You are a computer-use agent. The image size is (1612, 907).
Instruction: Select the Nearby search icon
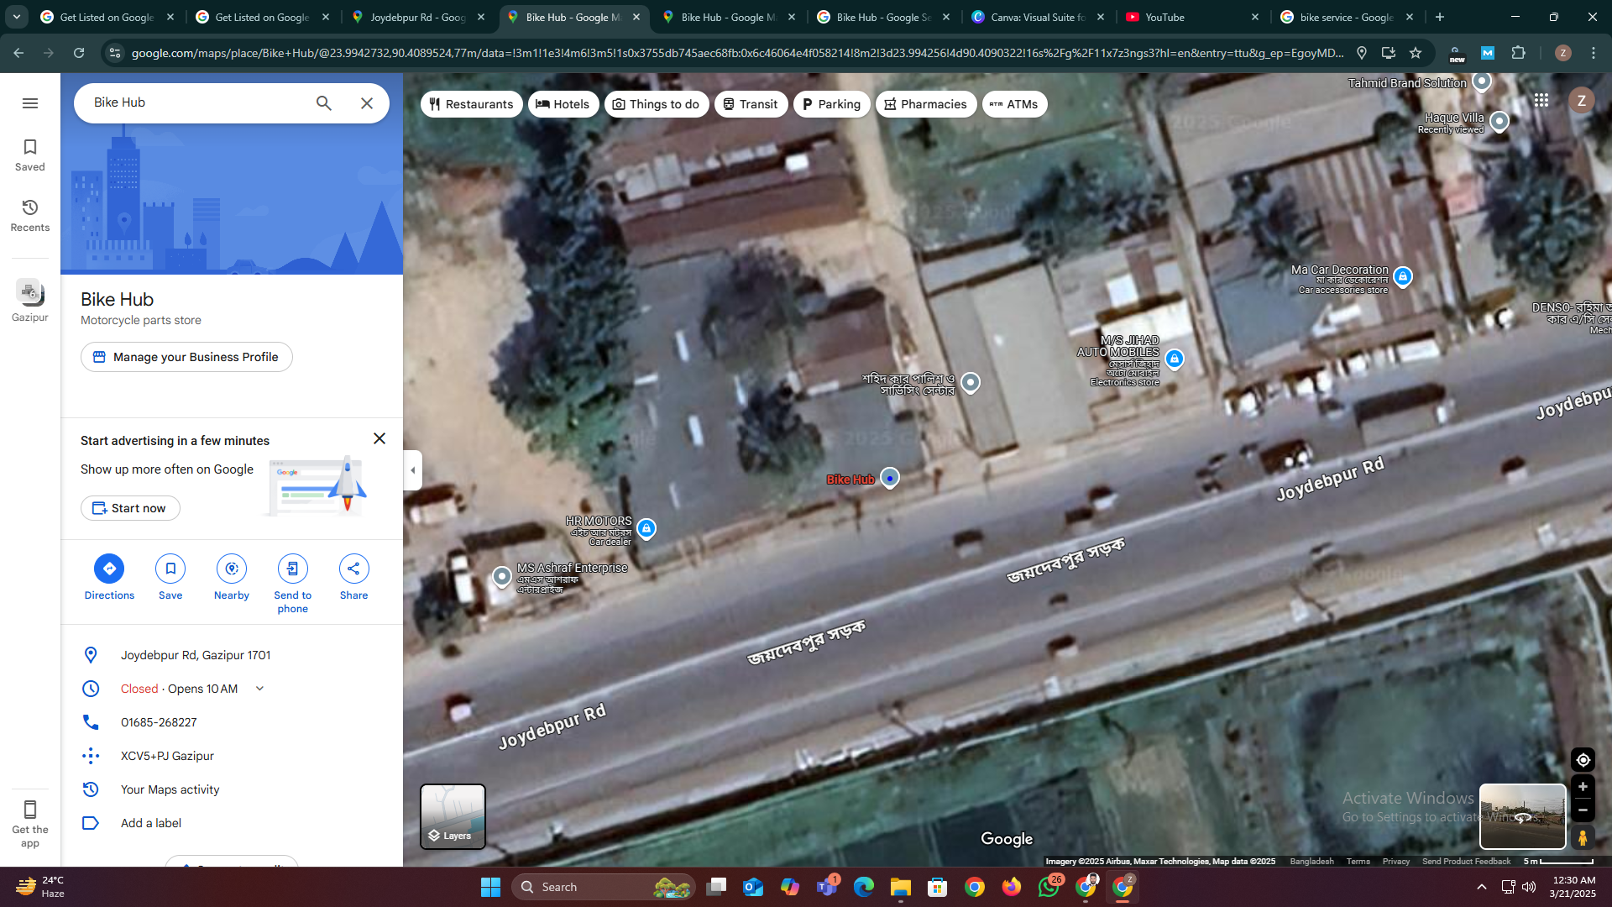[x=231, y=569]
